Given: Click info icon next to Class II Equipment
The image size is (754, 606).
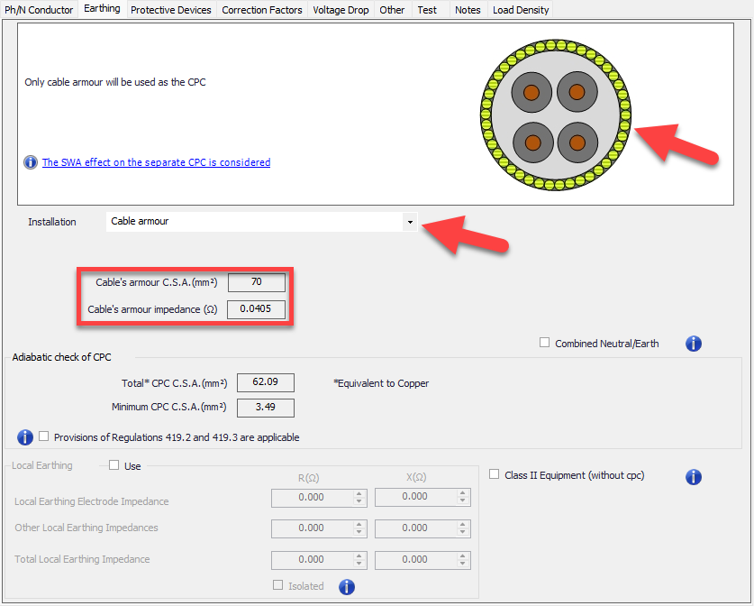Looking at the screenshot, I should click(694, 476).
